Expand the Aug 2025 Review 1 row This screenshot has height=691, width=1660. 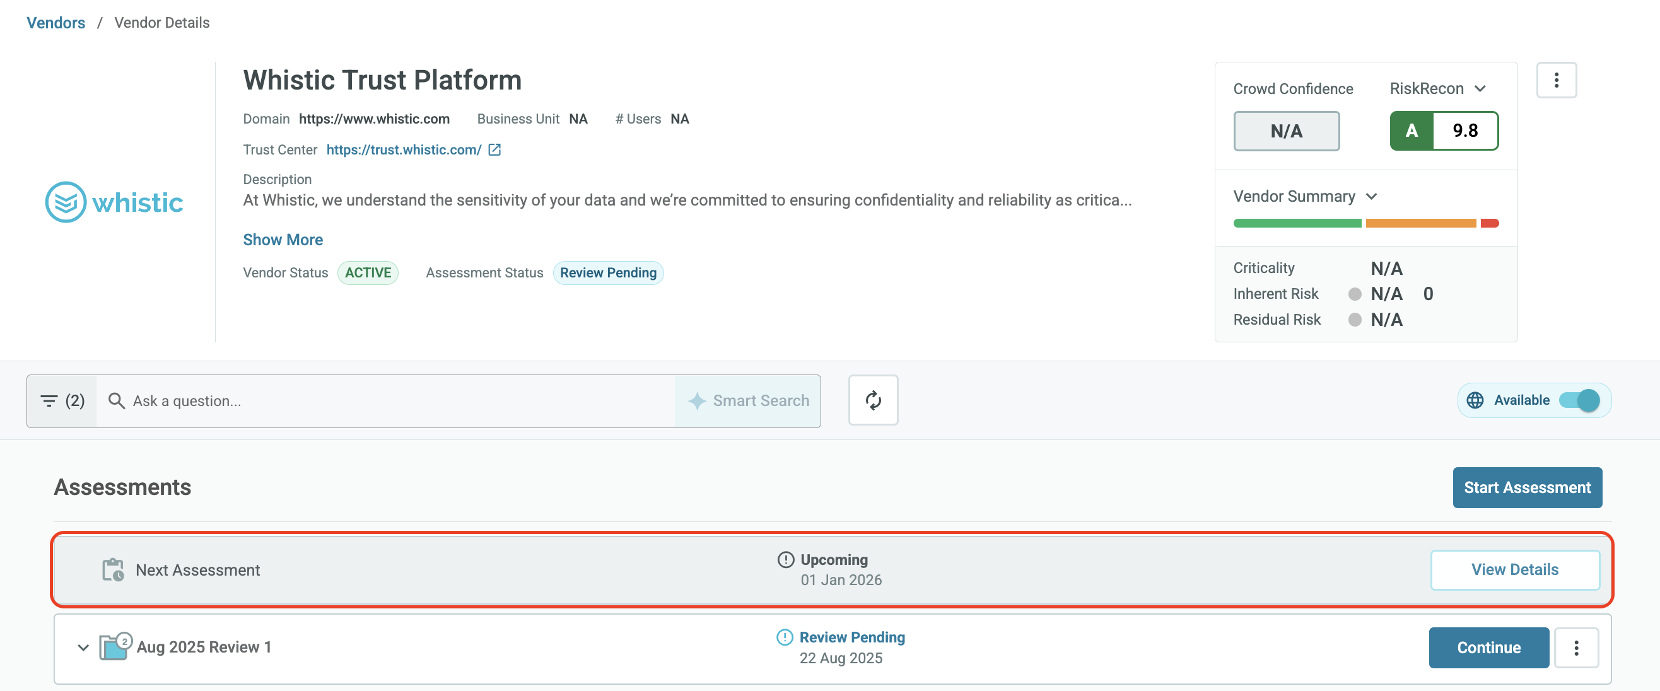coord(83,647)
